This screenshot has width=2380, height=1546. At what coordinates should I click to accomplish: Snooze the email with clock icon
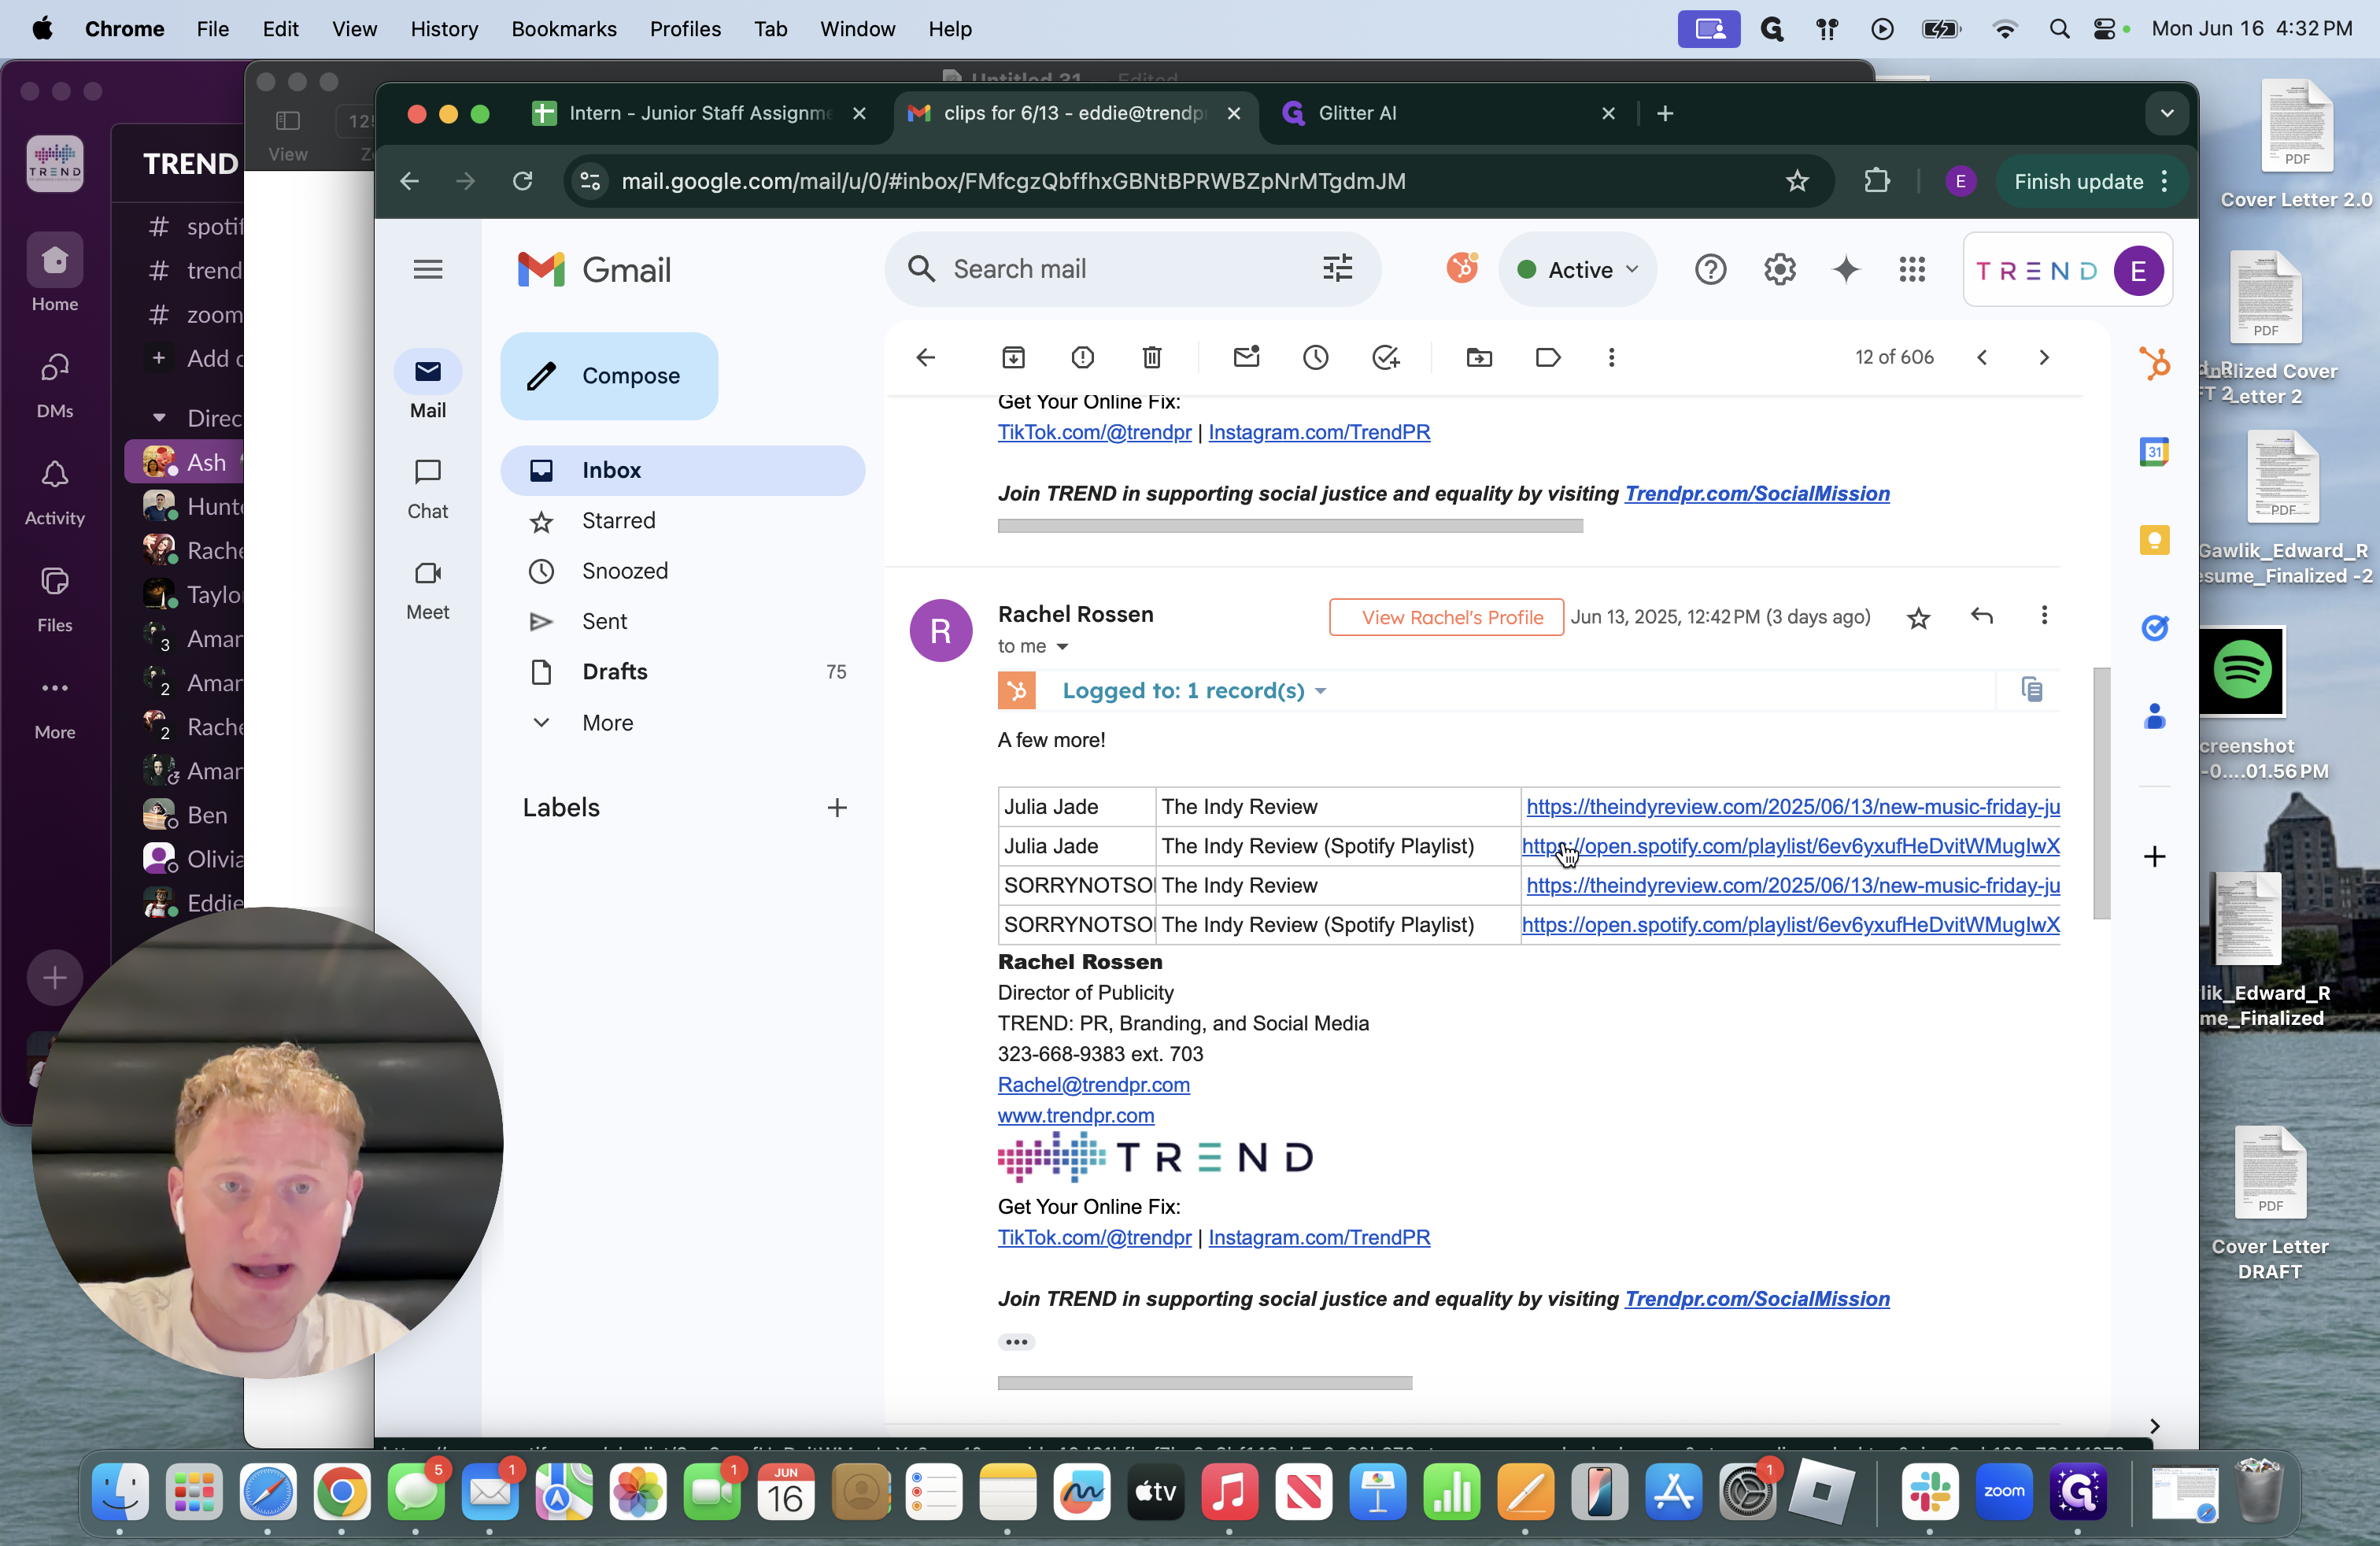point(1315,357)
